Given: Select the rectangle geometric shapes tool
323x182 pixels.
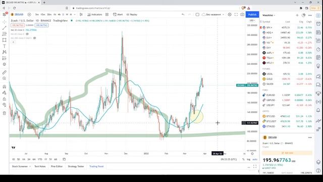Looking at the screenshot, I should click(x=5, y=40).
